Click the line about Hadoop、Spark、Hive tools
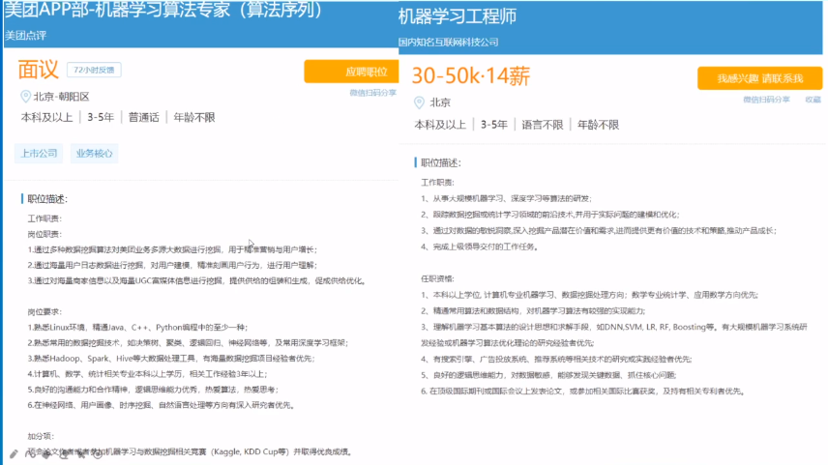The height and width of the screenshot is (465, 828). tap(171, 359)
